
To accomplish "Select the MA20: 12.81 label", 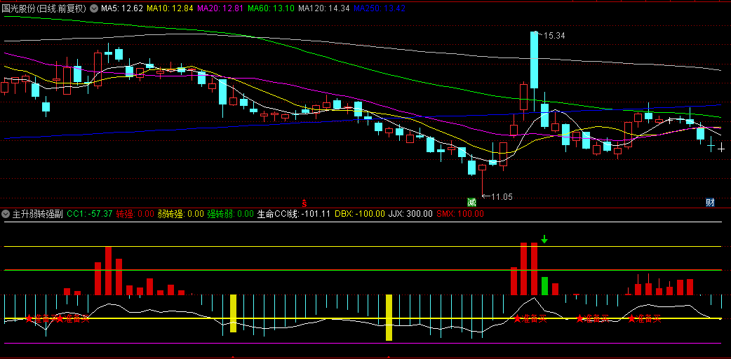I will coord(220,8).
